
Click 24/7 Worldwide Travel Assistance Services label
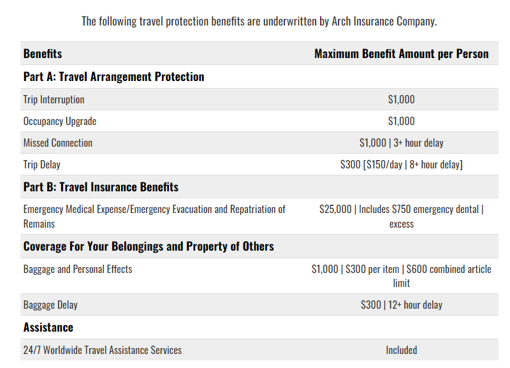pos(103,350)
